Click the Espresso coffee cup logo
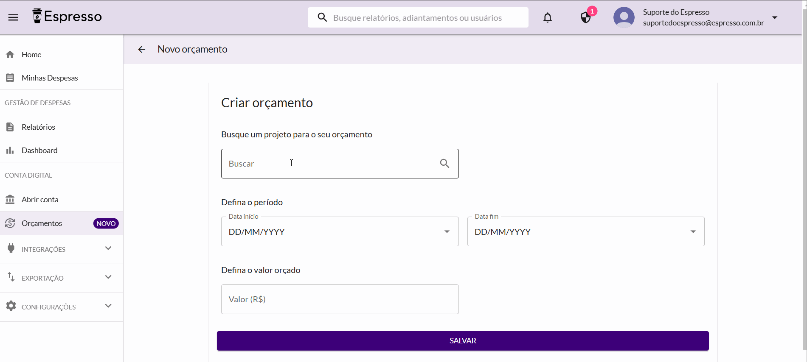The image size is (807, 362). click(37, 16)
